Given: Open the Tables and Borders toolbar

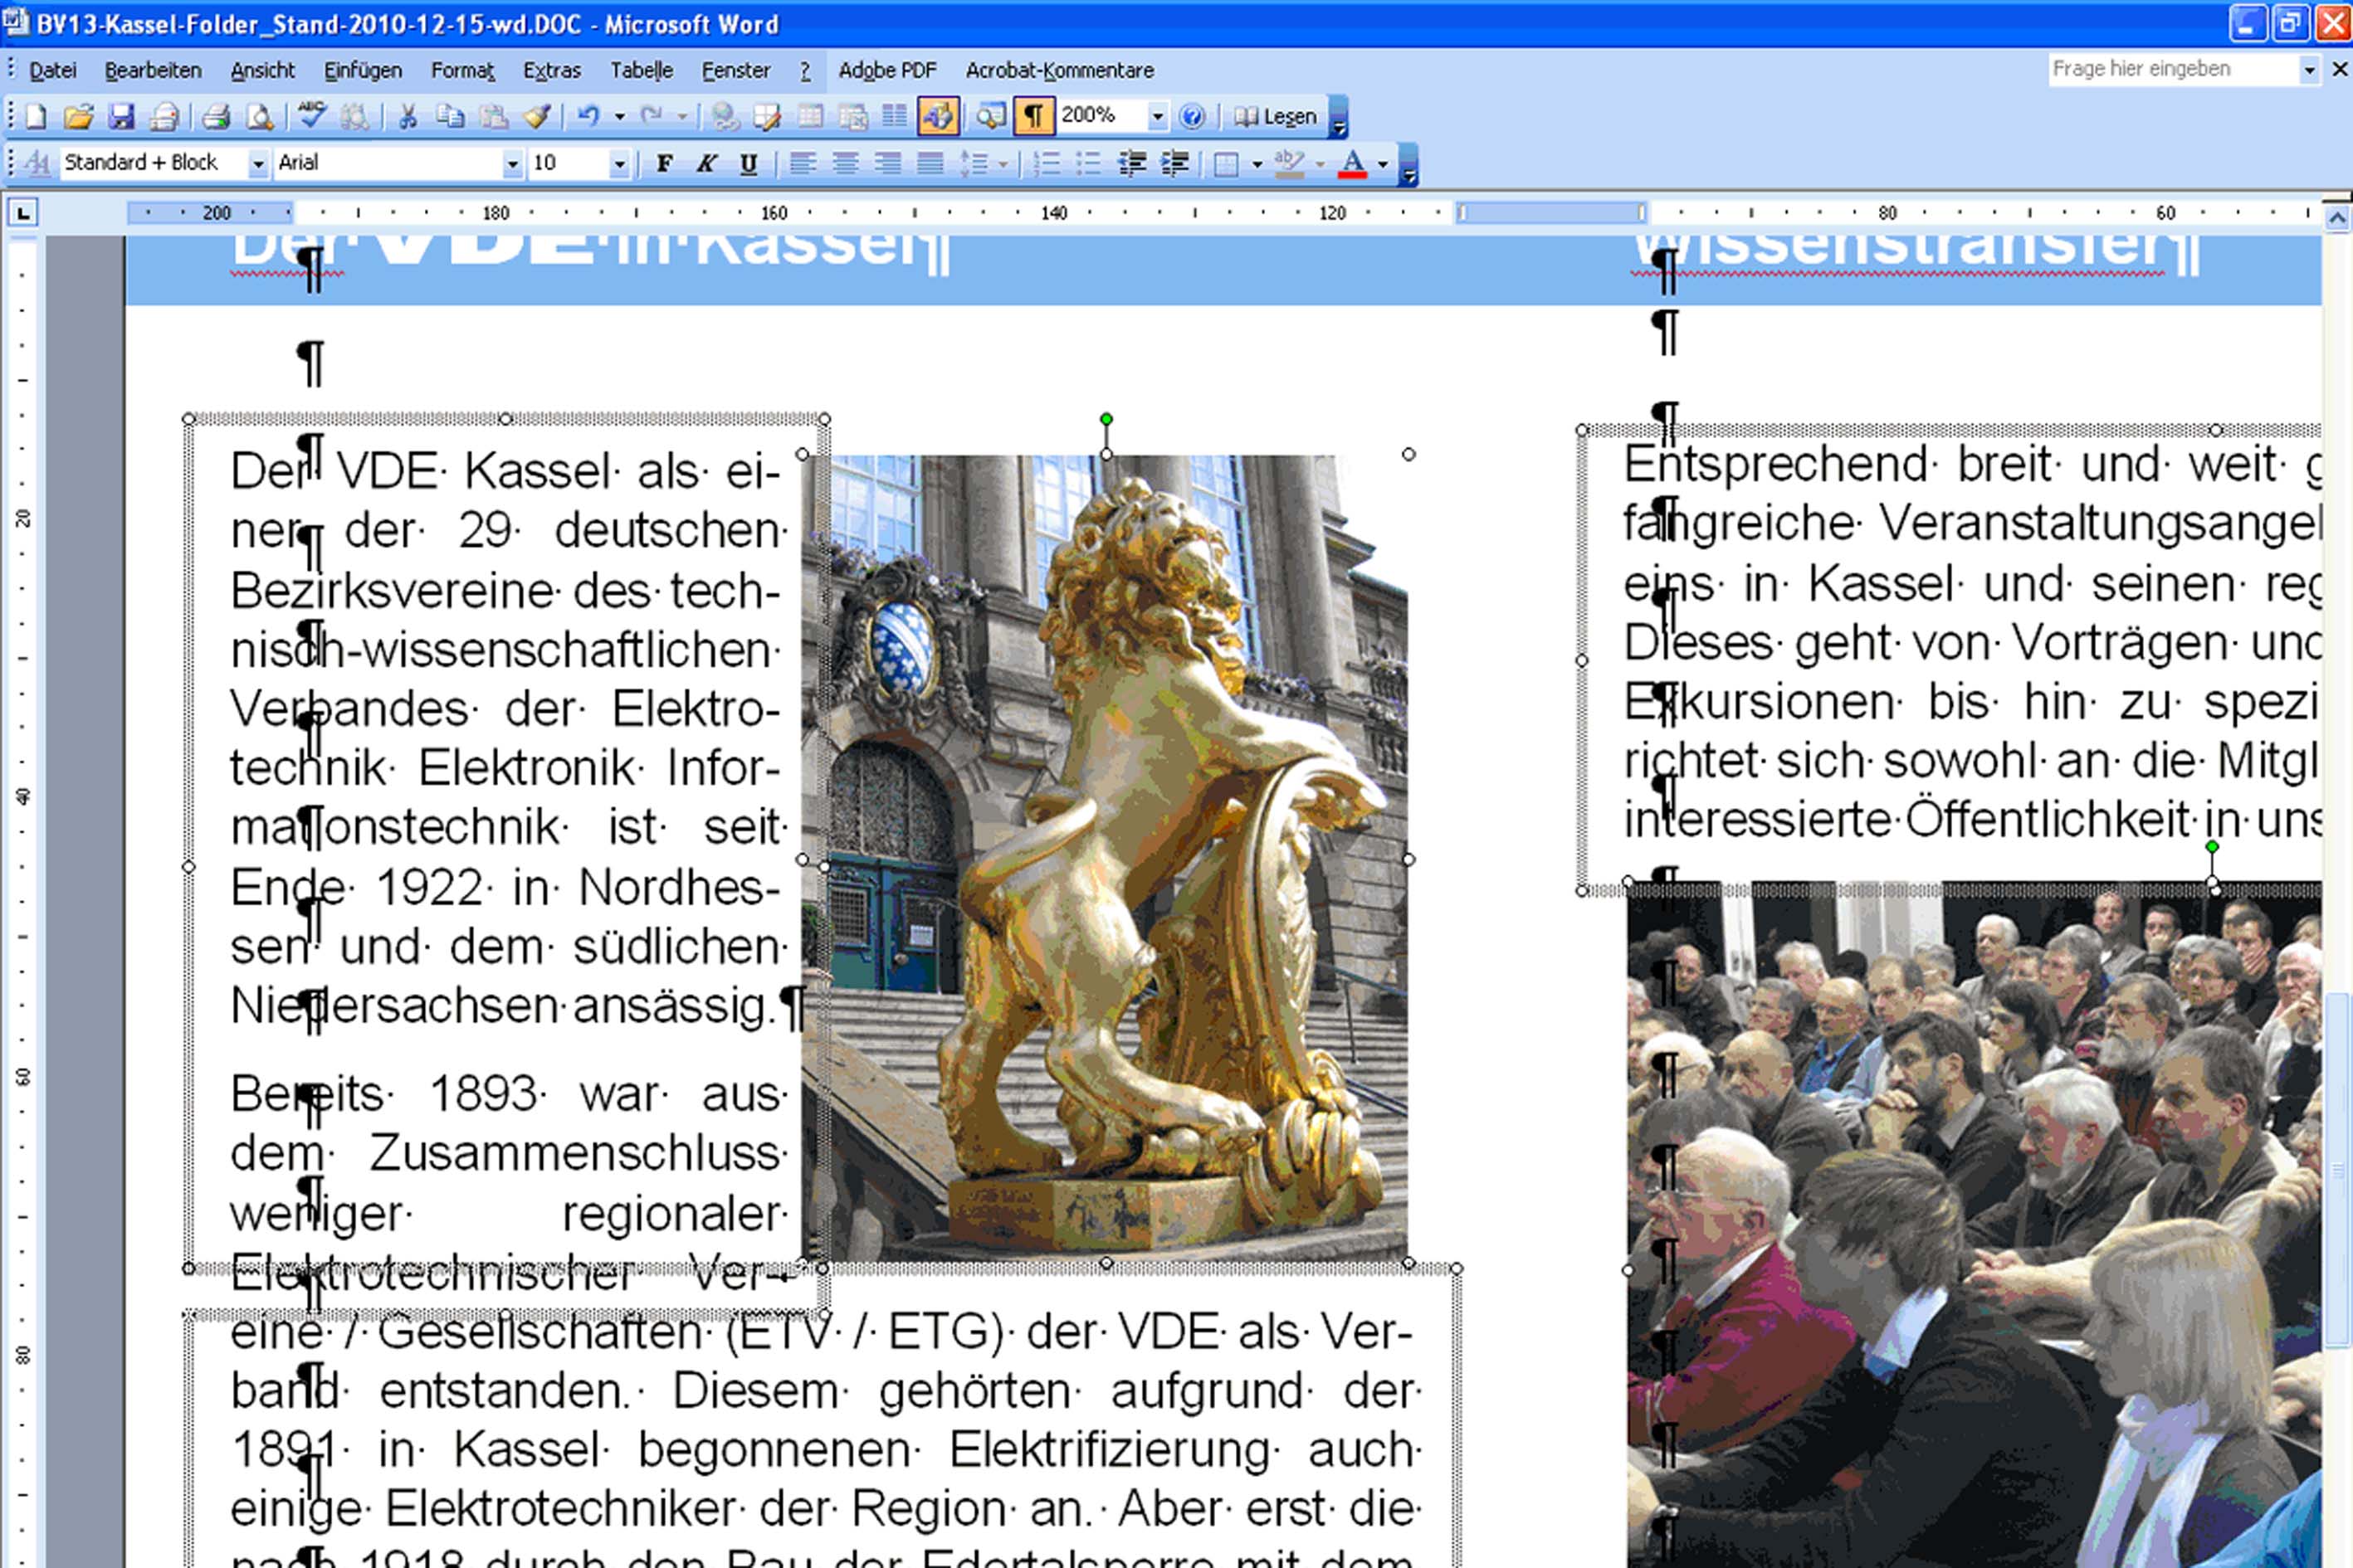Looking at the screenshot, I should pyautogui.click(x=769, y=117).
